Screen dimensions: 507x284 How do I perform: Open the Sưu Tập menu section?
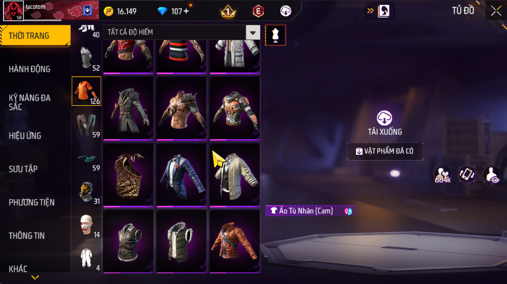(x=23, y=169)
